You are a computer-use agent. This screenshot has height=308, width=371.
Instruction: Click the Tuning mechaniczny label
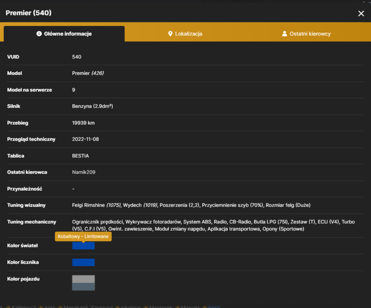point(32,222)
